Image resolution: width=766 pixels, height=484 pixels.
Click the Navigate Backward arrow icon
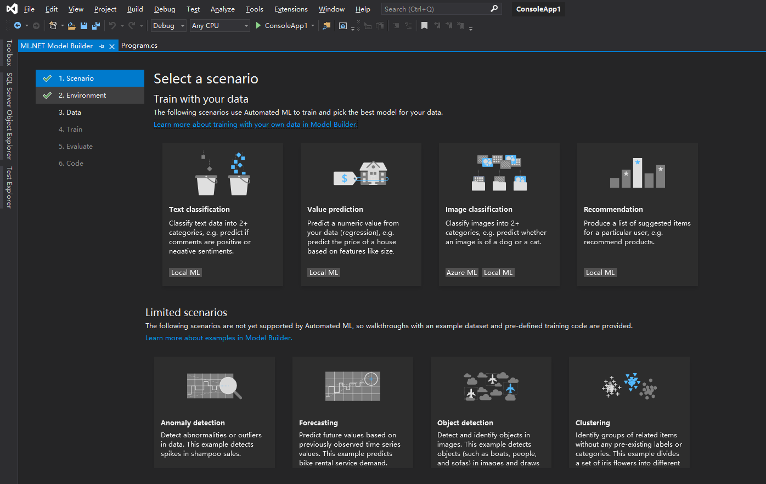(18, 25)
